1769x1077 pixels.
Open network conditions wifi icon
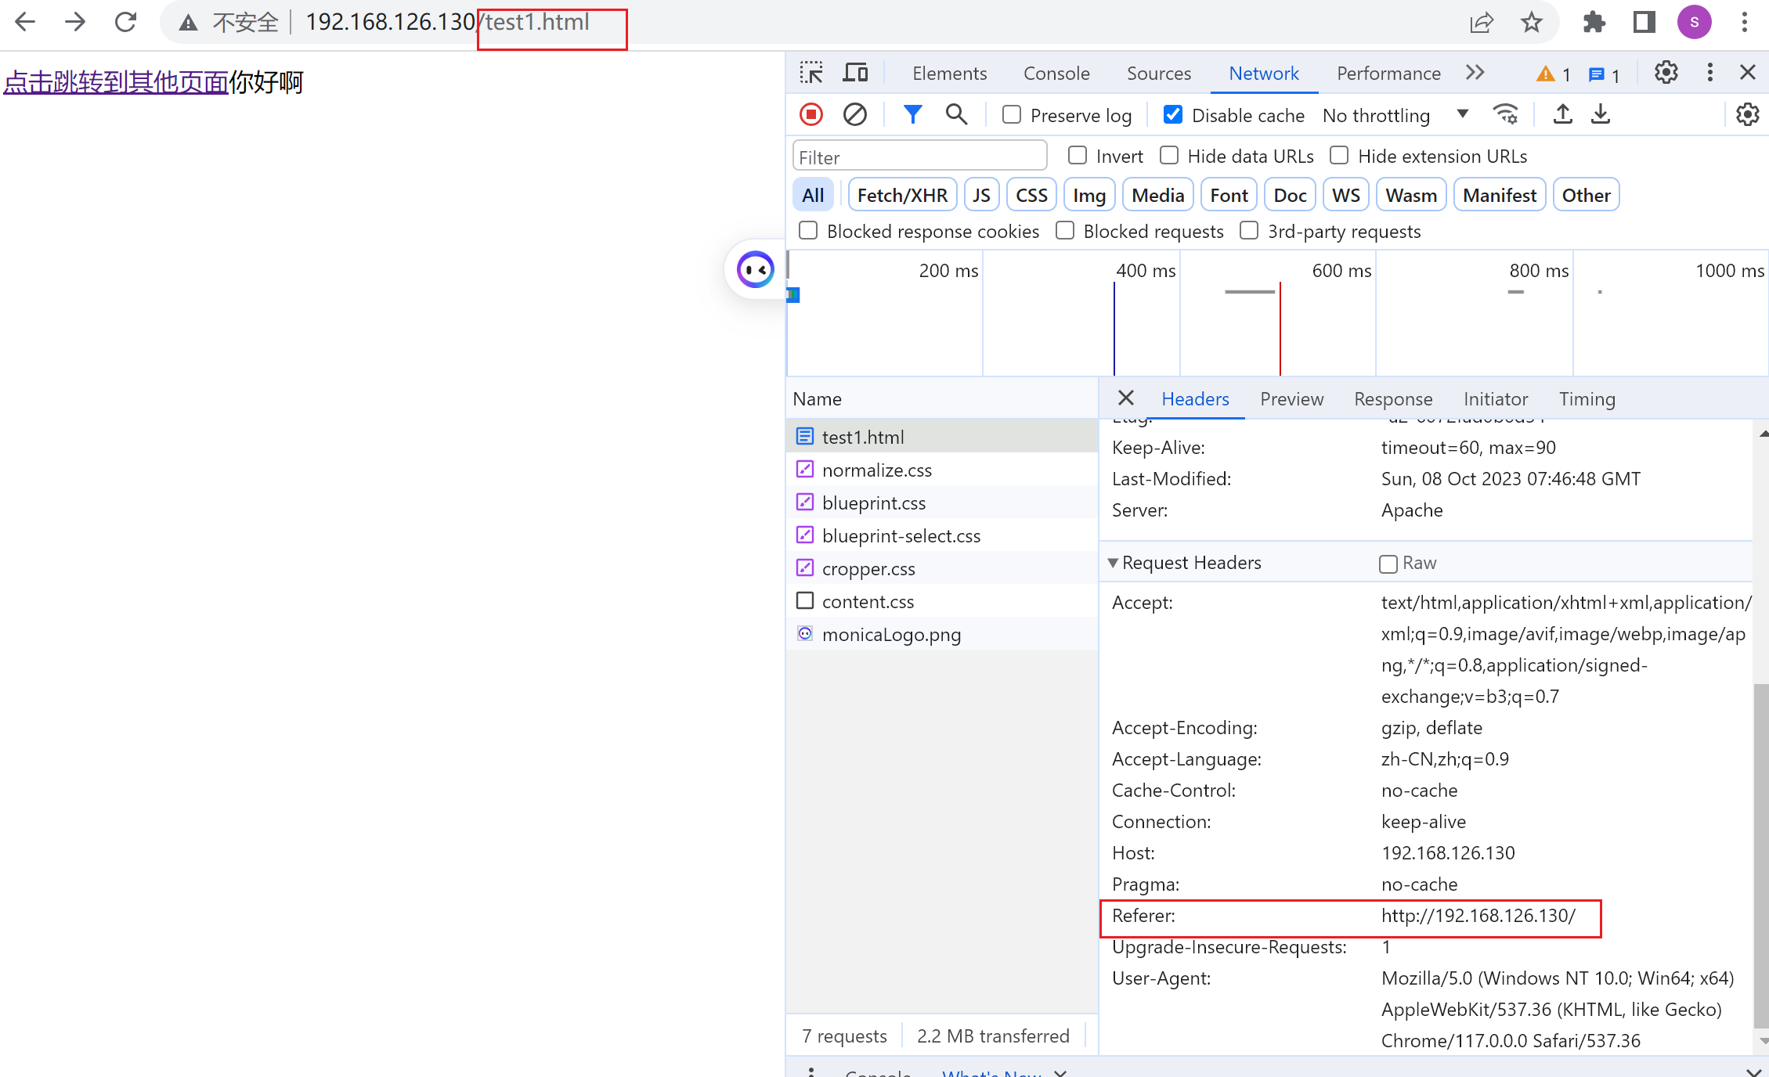coord(1506,115)
